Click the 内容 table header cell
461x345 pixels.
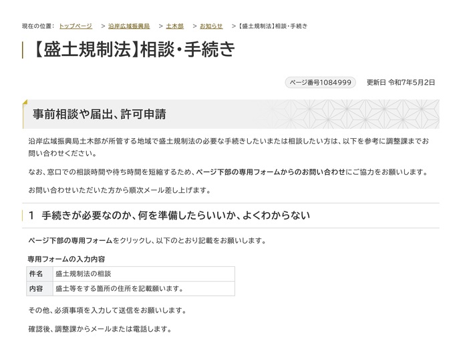point(39,289)
